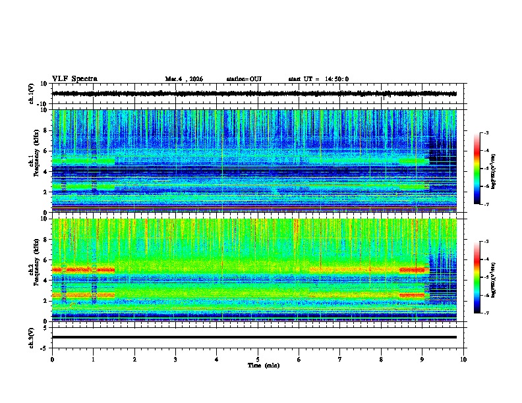Screen dimensions: 522x403
Task: Click the '2' kHz tick of ch.1 spectrogram
Action: [x=45, y=192]
